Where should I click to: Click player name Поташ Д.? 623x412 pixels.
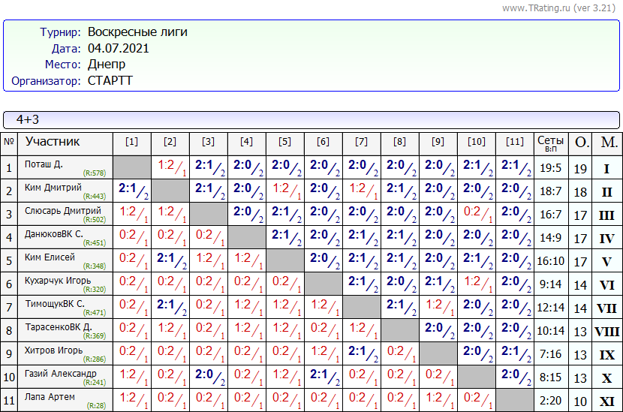click(x=44, y=164)
